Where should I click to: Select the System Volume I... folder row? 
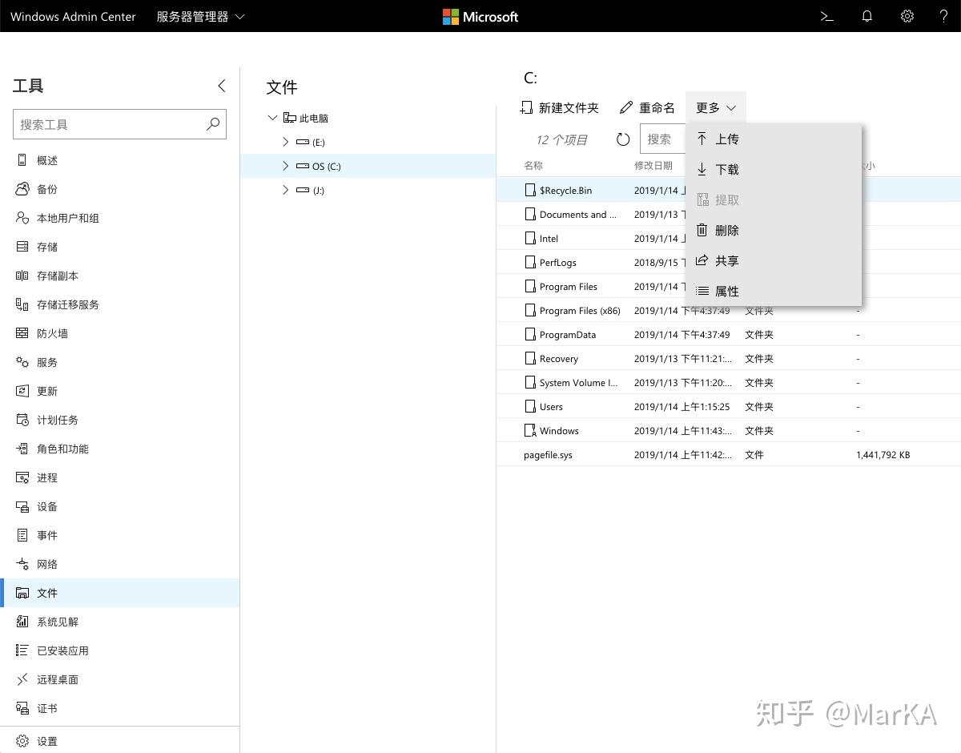[728, 383]
